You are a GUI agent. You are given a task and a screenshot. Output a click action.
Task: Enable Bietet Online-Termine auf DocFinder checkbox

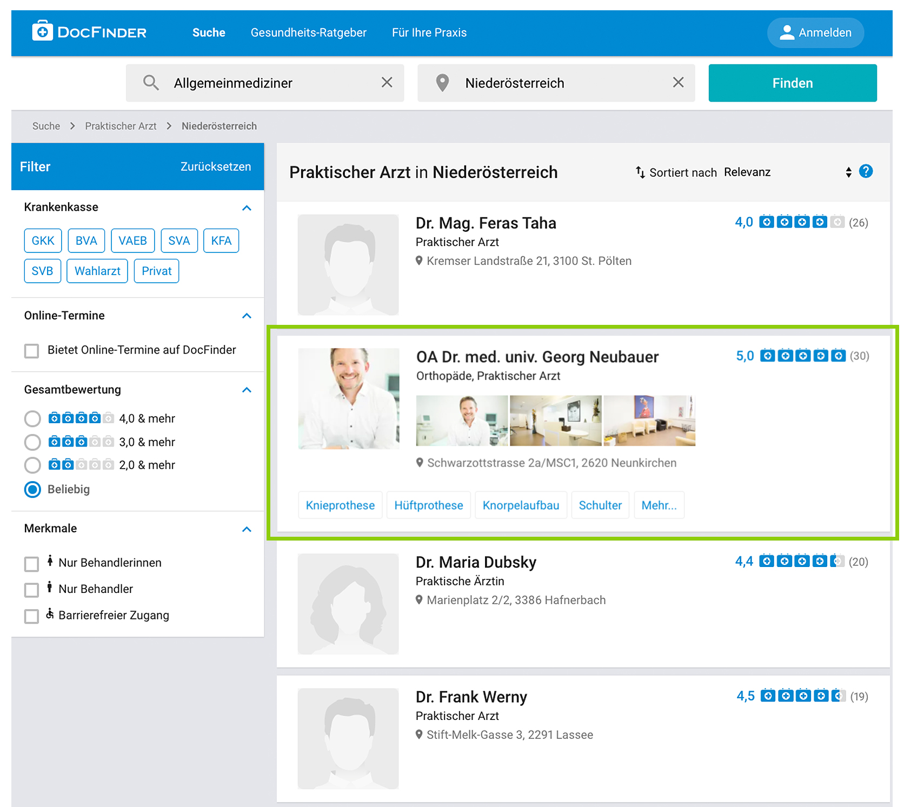point(32,351)
